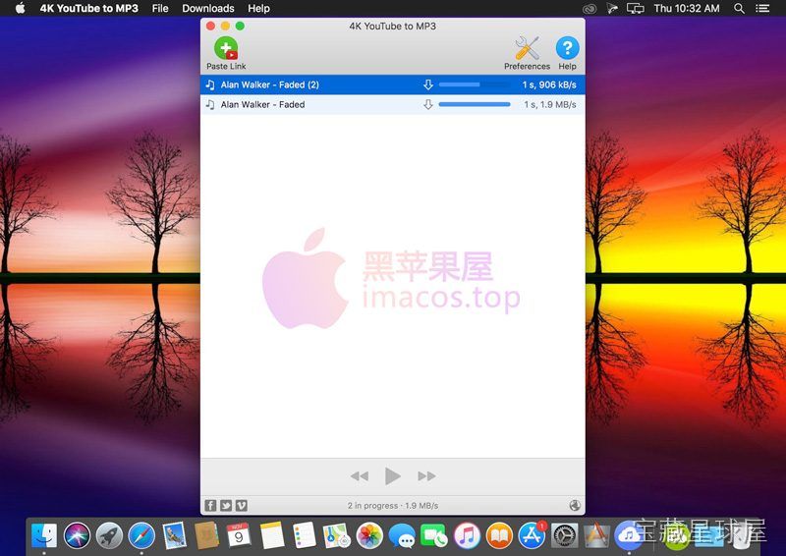This screenshot has height=556, width=786.
Task: Close the 4K YouTube to MP3 window
Action: [211, 27]
